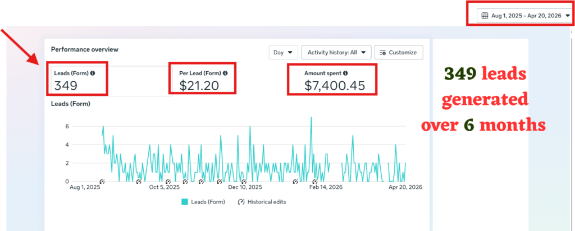Click the teal Leads (Form) legend color swatch
575x231 pixels.
pyautogui.click(x=185, y=202)
